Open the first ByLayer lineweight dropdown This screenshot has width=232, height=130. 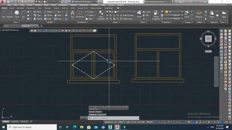(174, 15)
